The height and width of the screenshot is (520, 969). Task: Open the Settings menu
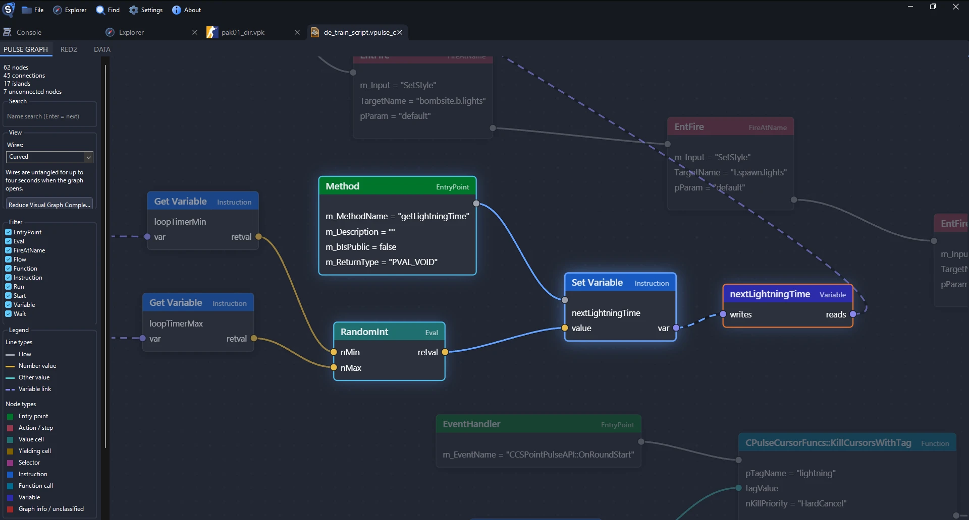tap(146, 10)
